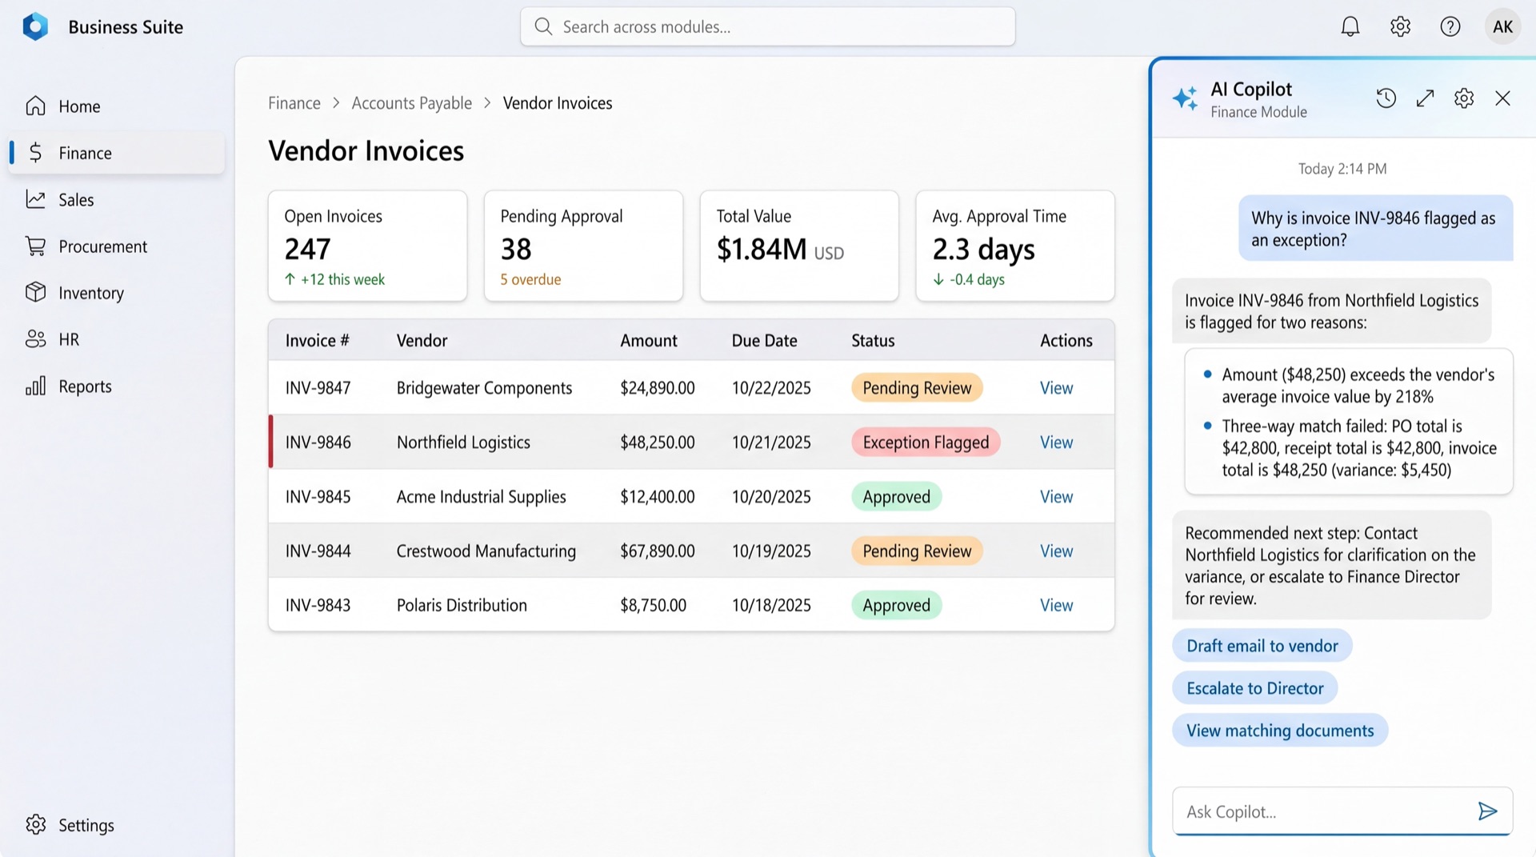Screen dimensions: 1536x857
Task: Navigate to Finance breadcrumb
Action: (x=294, y=103)
